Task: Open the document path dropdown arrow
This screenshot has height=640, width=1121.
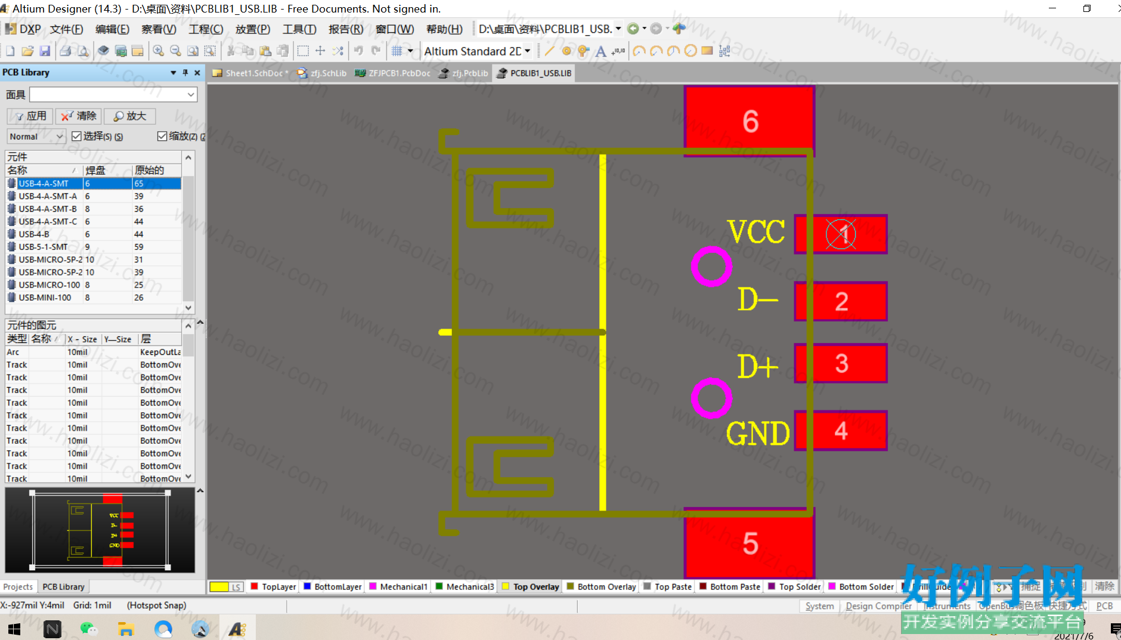Action: point(618,29)
